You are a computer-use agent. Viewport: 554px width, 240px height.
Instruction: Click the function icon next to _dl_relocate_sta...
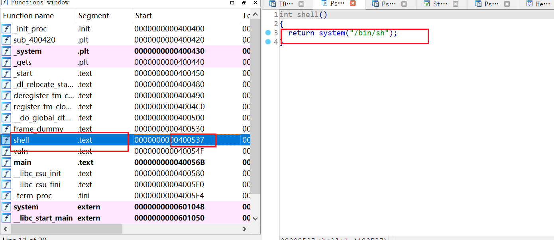click(x=6, y=85)
